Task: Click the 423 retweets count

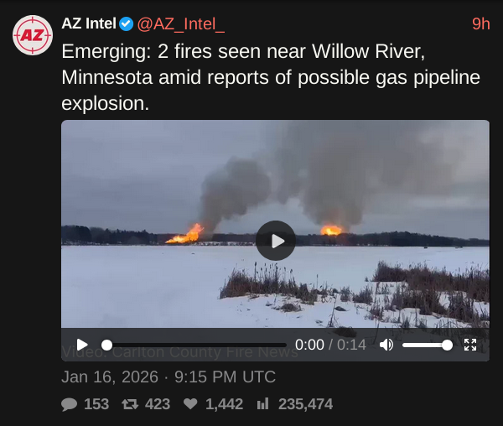Action: 158,404
